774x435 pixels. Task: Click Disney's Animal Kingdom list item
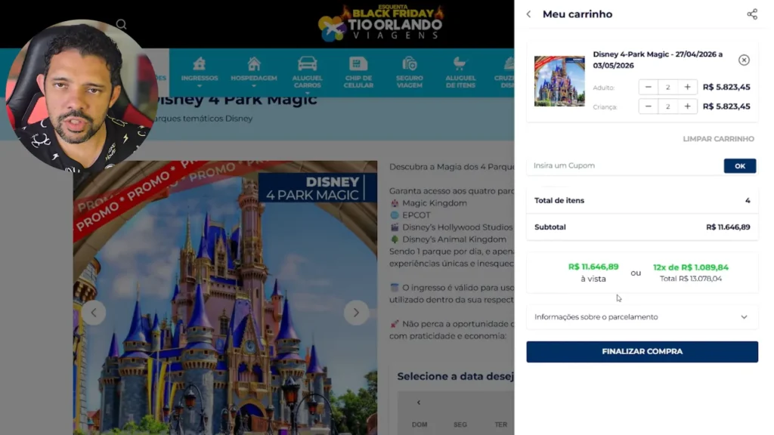pos(448,239)
